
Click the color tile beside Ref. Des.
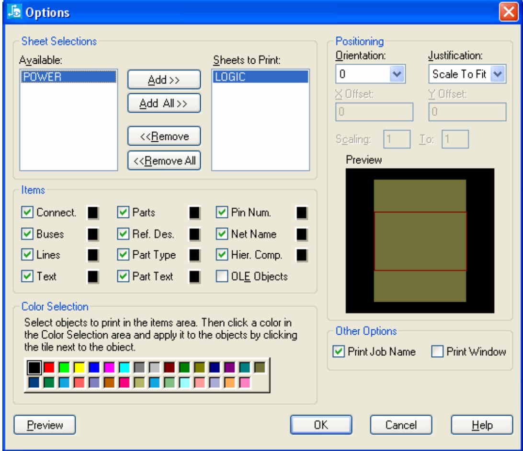(x=194, y=234)
